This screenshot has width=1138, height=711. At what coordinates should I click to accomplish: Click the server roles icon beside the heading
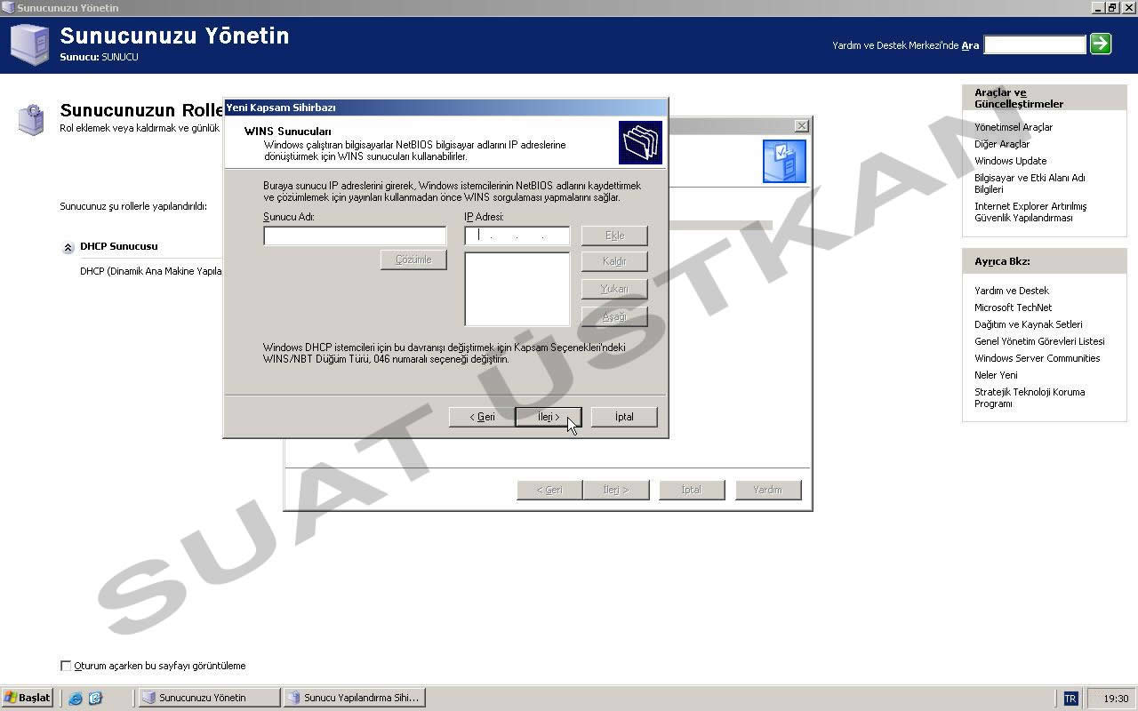[31, 119]
